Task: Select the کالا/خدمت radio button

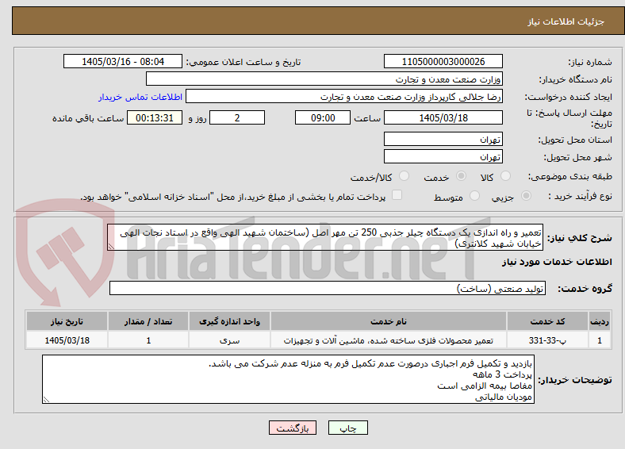Action: 405,176
